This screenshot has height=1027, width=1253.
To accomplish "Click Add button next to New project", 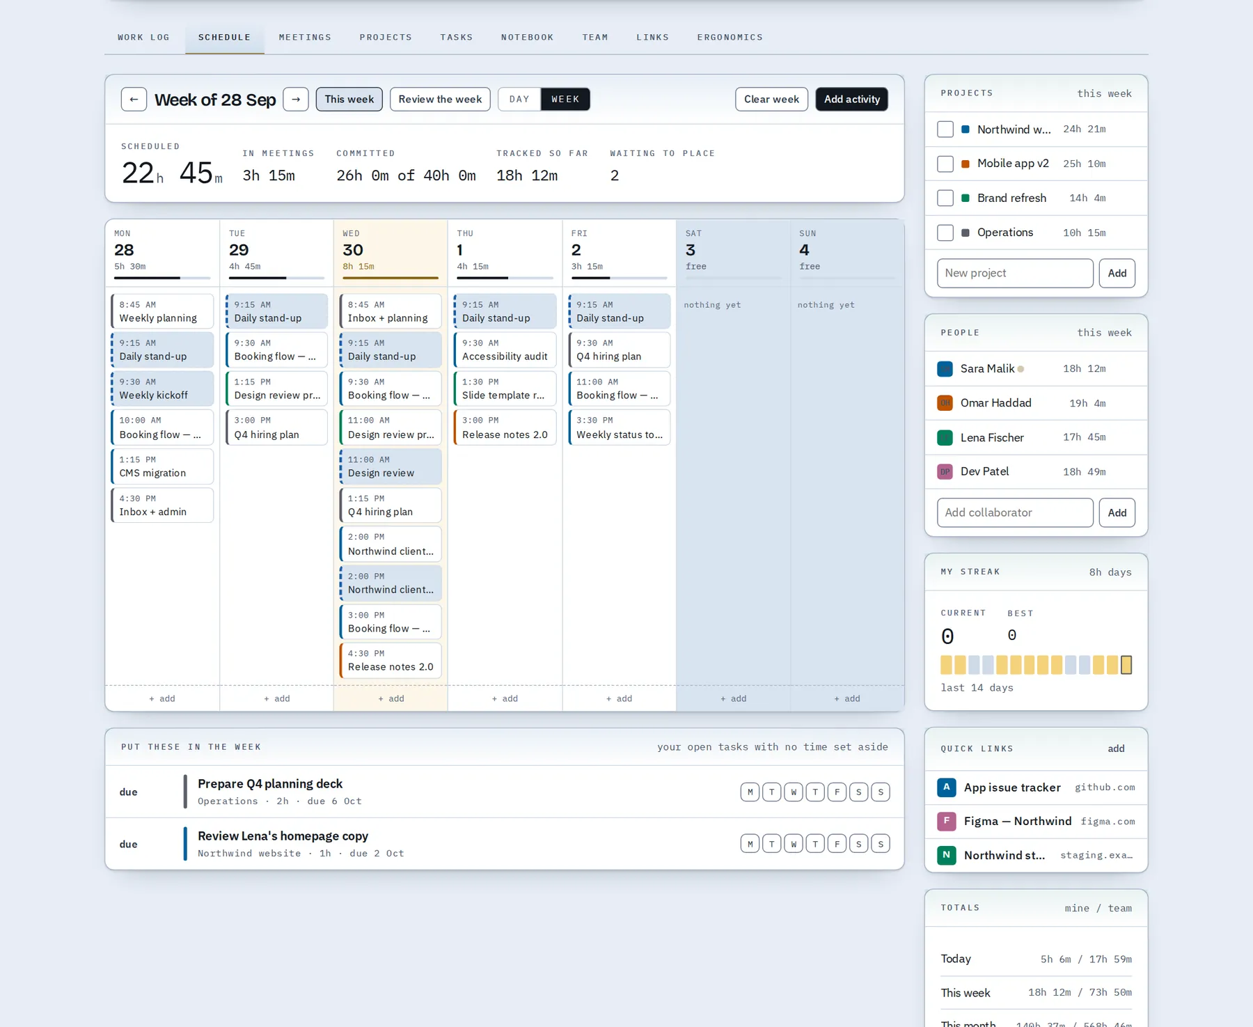I will pos(1117,274).
